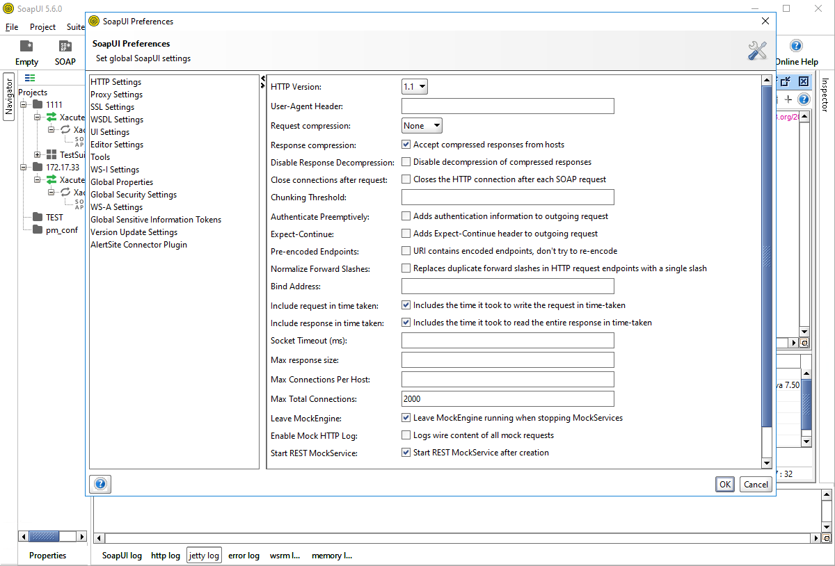Click the help icon beside the plus icon
The width and height of the screenshot is (835, 566).
click(803, 99)
